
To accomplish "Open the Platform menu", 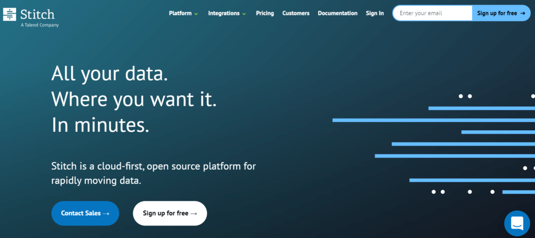I will [180, 13].
